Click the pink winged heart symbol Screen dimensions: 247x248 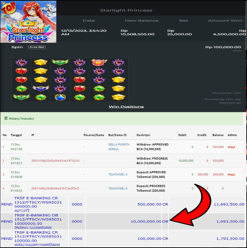coord(99,62)
